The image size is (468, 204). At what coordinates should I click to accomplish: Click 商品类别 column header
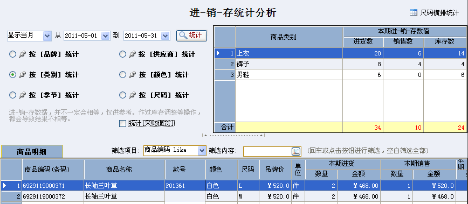point(289,37)
